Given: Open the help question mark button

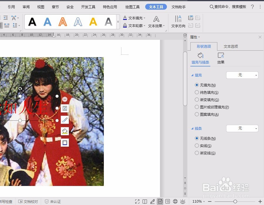Looking at the screenshot, I should point(252,7).
